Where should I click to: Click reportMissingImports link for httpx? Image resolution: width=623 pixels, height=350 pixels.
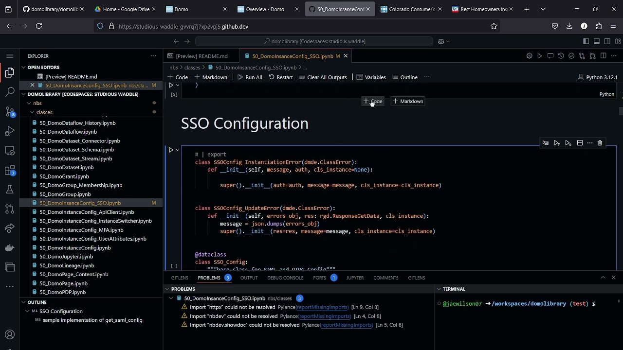click(323, 307)
